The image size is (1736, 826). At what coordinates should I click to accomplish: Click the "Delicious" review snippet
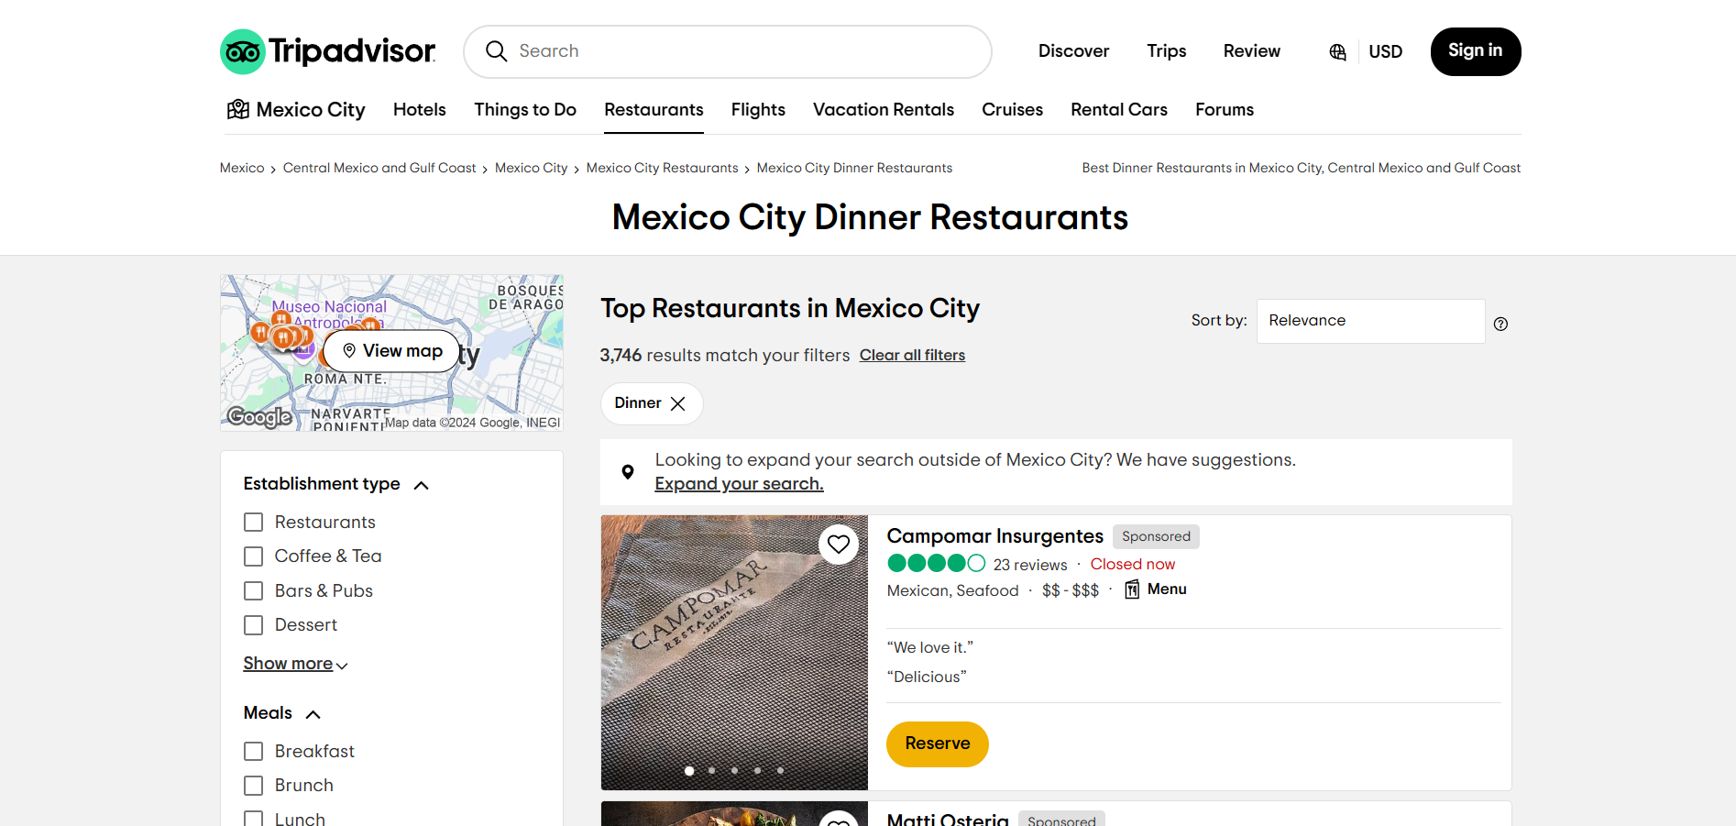click(x=927, y=677)
